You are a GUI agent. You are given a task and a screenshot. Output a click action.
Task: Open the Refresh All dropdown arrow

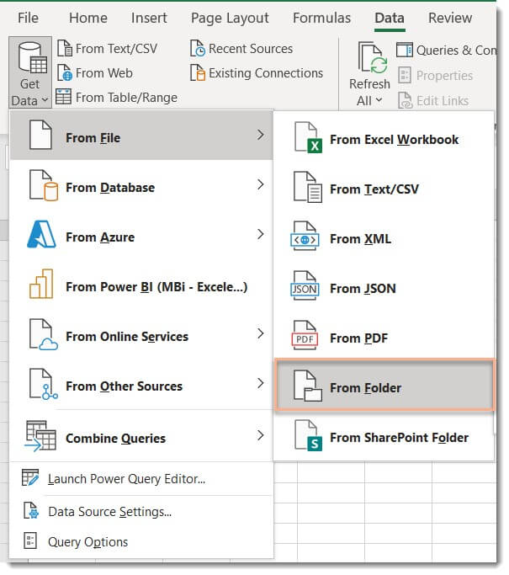379,100
